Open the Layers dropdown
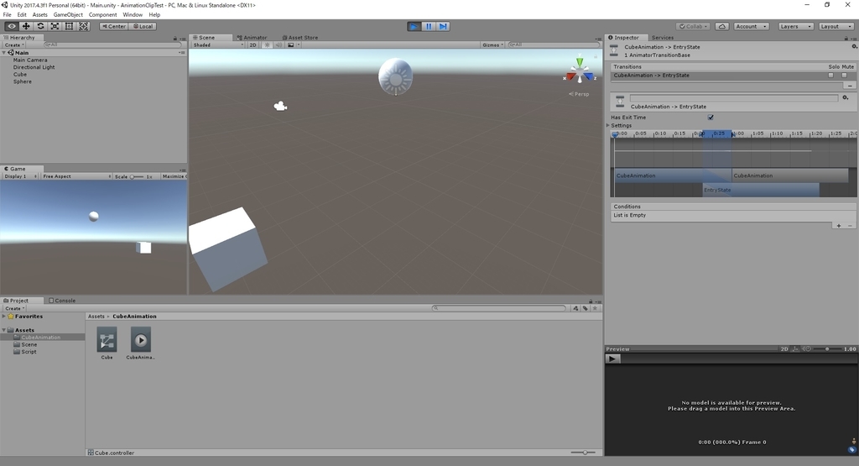This screenshot has height=466, width=859. tap(795, 26)
